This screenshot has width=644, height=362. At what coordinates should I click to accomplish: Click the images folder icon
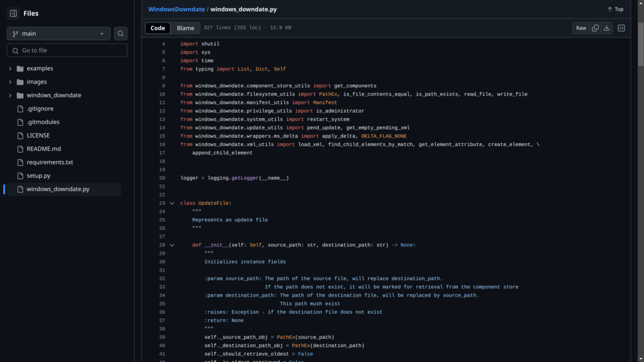[20, 82]
